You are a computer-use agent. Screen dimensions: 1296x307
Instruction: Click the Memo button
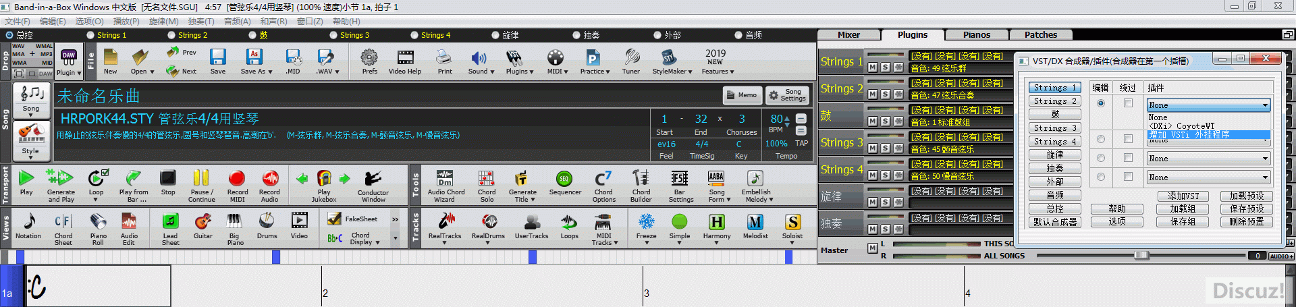point(742,95)
